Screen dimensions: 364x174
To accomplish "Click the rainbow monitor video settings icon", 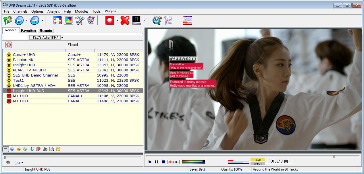I will point(69,20).
